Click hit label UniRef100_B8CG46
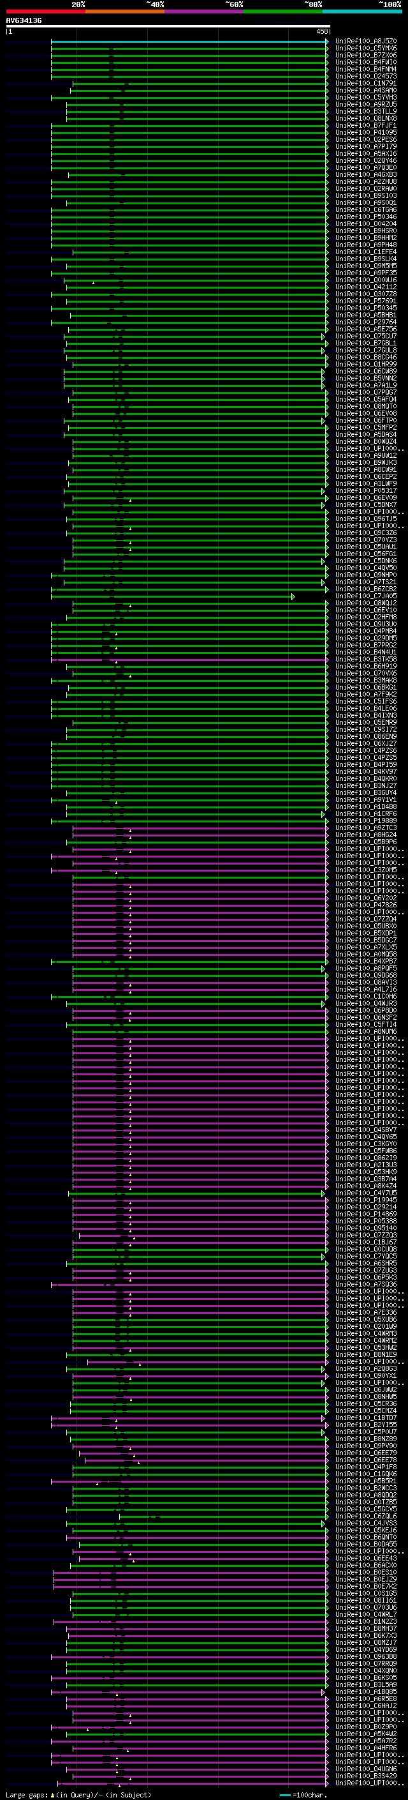The height and width of the screenshot is (1800, 408). pos(366,357)
